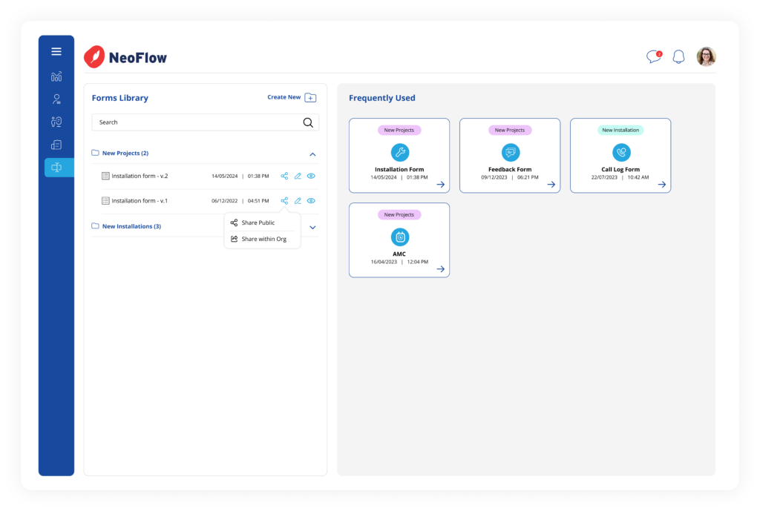This screenshot has width=760, height=511.
Task: Open Installation form - v.2 entry
Action: tap(140, 176)
